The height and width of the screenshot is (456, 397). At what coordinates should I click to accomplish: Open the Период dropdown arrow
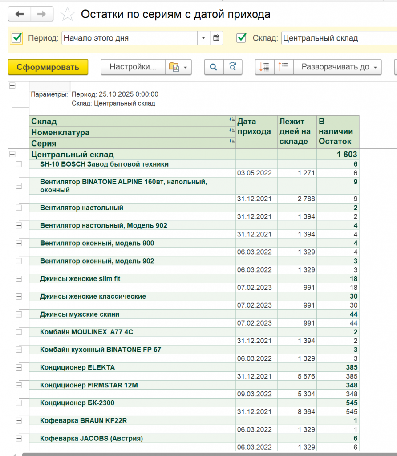[203, 38]
